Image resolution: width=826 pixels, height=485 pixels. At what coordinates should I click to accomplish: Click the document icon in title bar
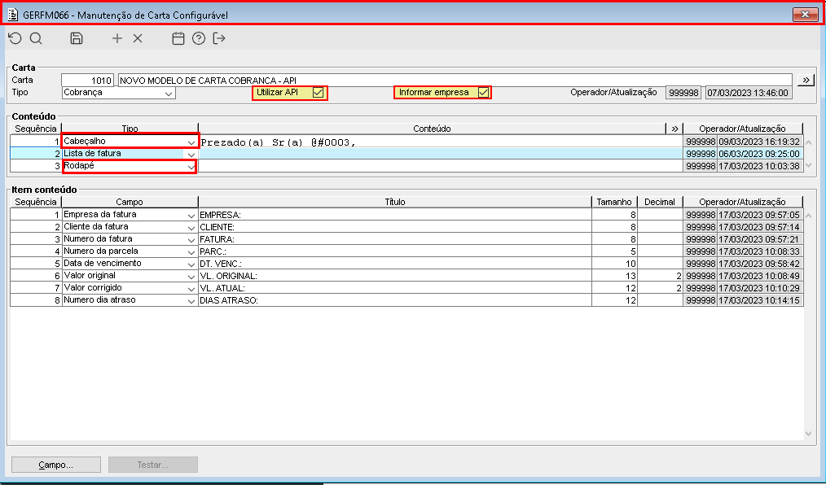coord(13,15)
